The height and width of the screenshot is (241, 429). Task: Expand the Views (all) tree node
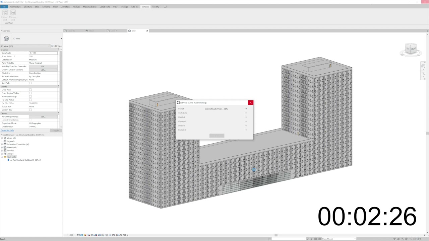pos(2,138)
